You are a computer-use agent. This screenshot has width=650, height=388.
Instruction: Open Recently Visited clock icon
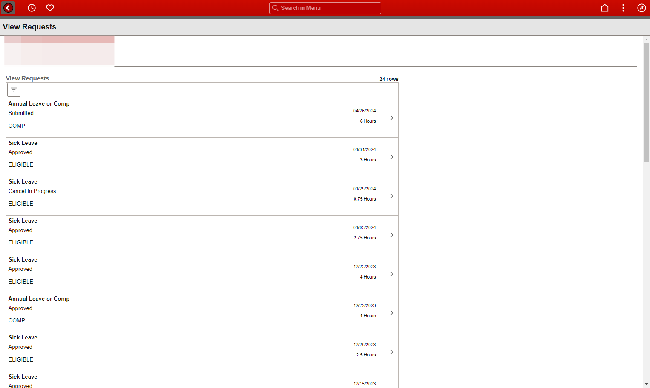tap(32, 8)
